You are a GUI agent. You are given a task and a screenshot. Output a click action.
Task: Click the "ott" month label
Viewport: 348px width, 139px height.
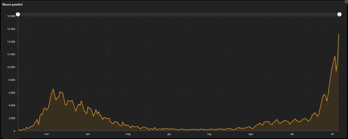(332, 134)
